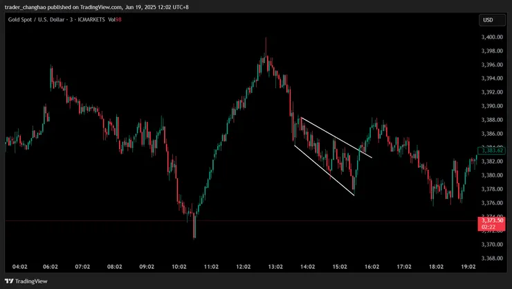Click the 07:02 time axis label
The image size is (512, 289).
82,267
